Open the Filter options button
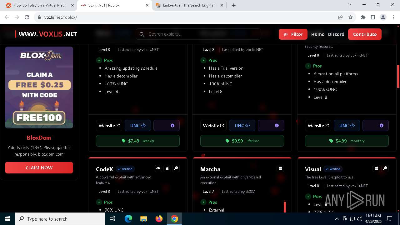The height and width of the screenshot is (225, 400). pyautogui.click(x=293, y=34)
